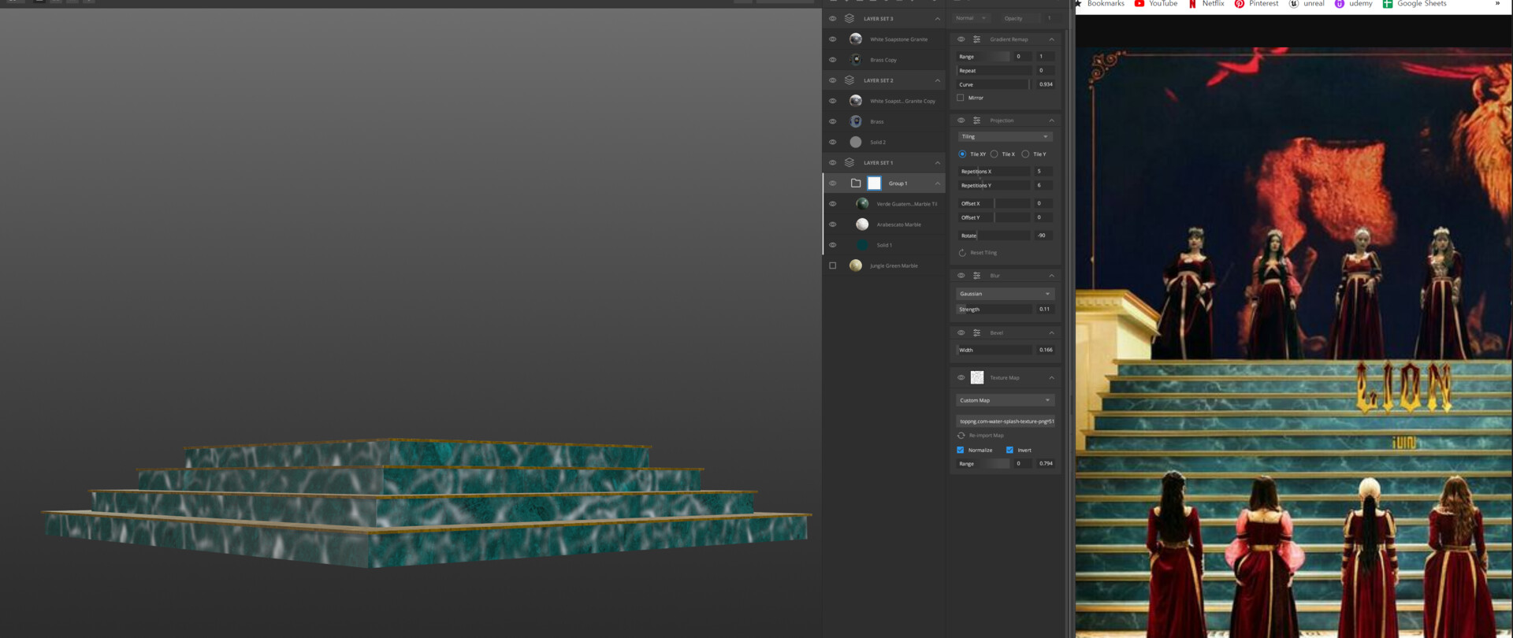Screen dimensions: 1513x638
Task: Click the Projection settings sliders icon
Action: coord(976,121)
